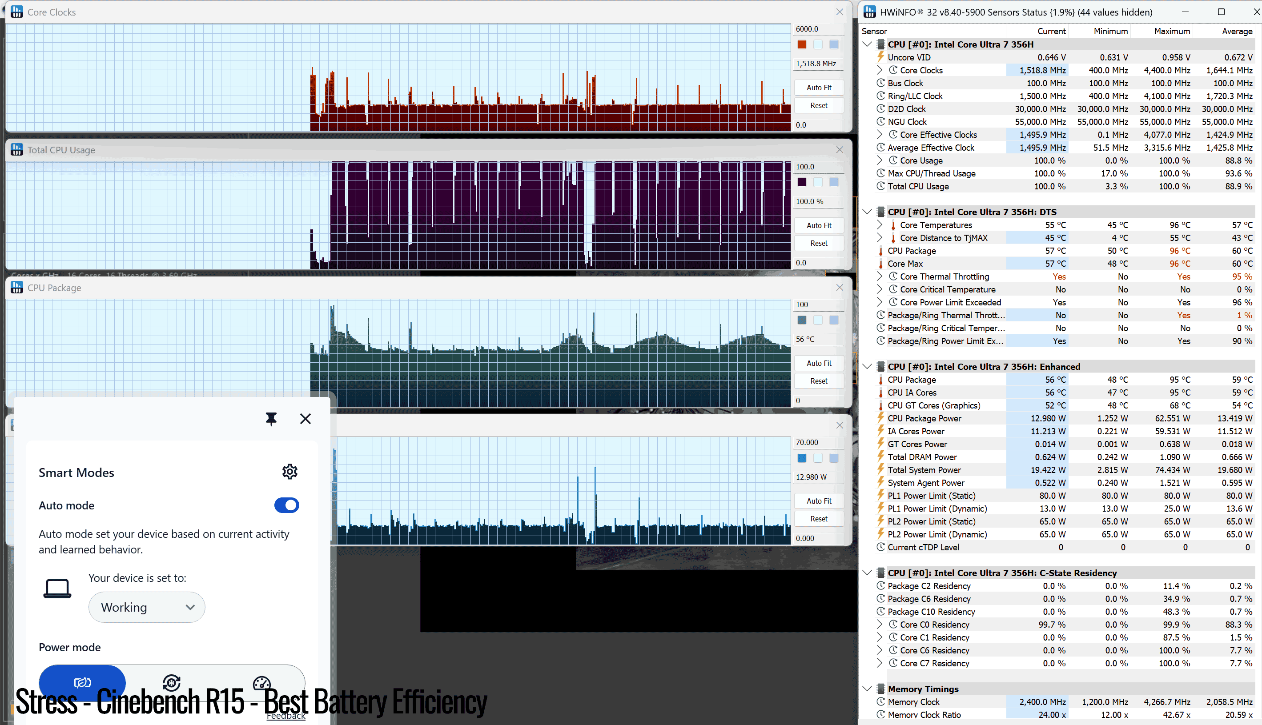Click the Current cTDP Level sensor icon
This screenshot has width=1262, height=725.
click(x=880, y=547)
